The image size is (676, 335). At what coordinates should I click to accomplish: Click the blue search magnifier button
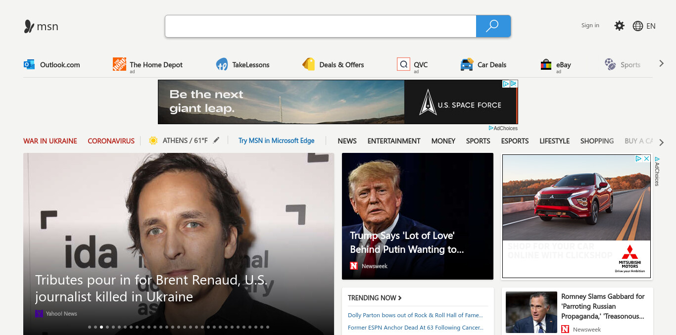pyautogui.click(x=493, y=26)
